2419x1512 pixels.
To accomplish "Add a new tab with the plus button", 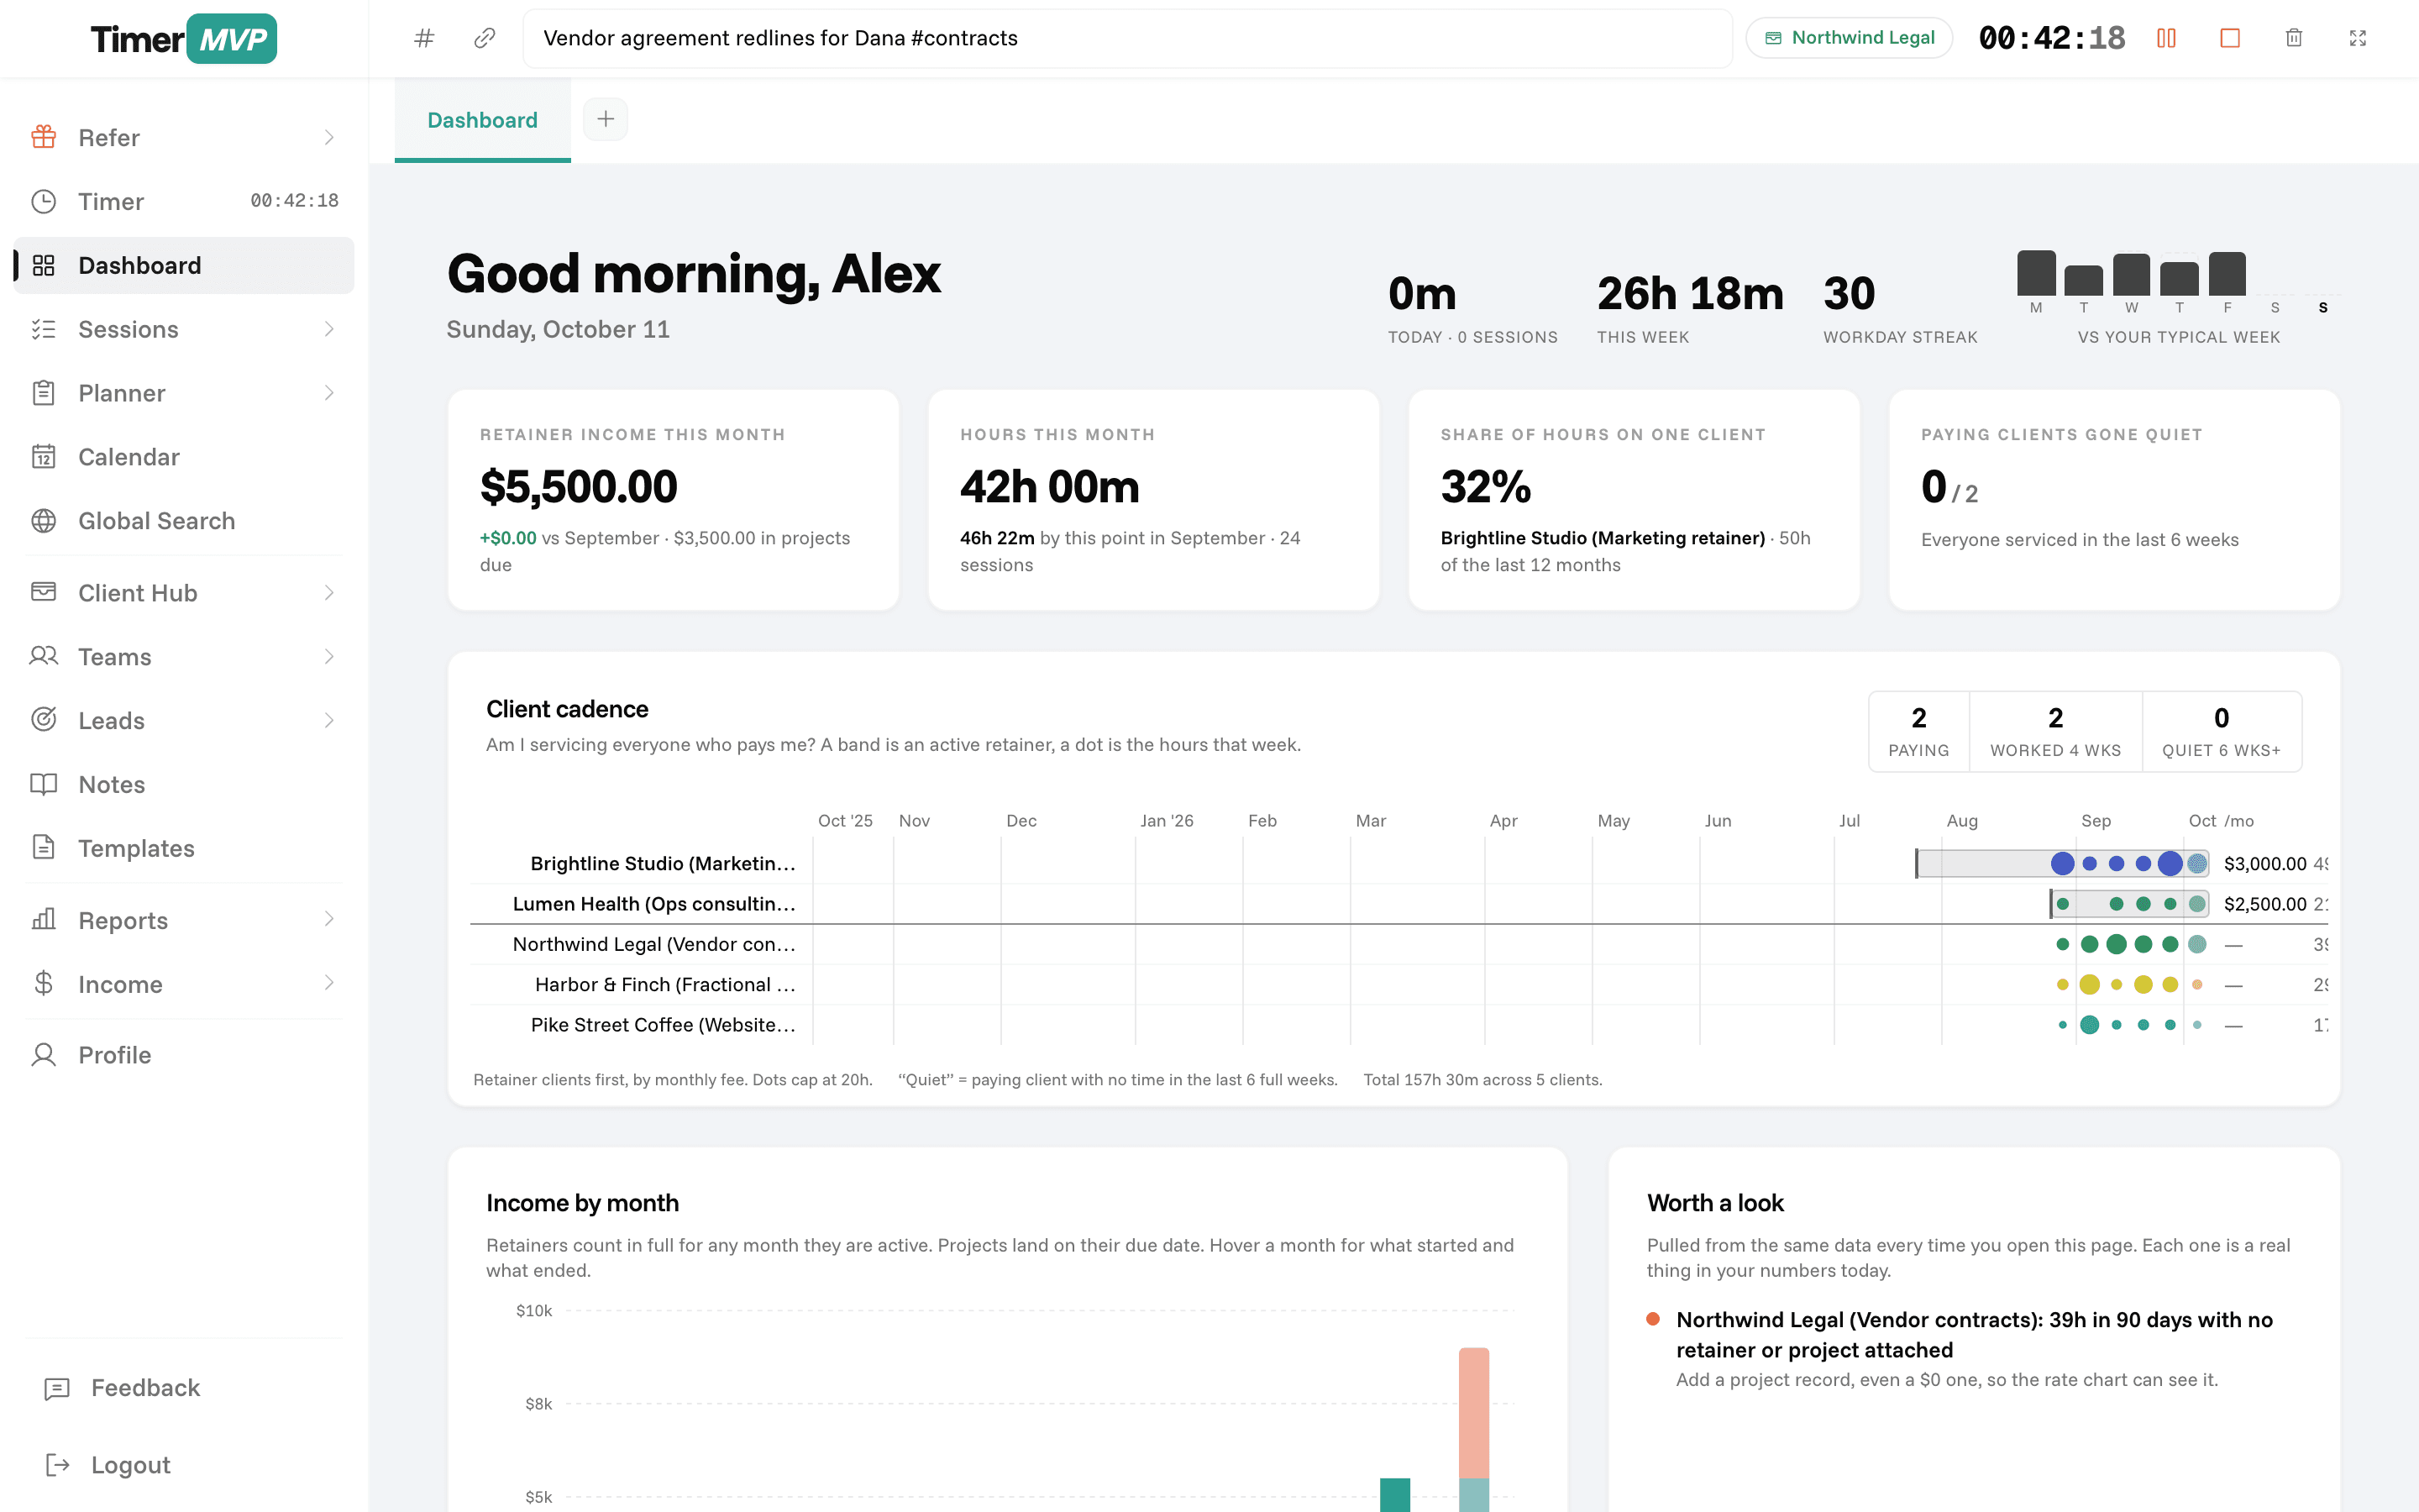I will click(x=606, y=119).
